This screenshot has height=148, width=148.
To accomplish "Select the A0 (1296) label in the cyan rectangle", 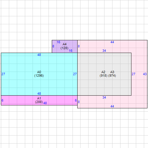I will point(39,74).
